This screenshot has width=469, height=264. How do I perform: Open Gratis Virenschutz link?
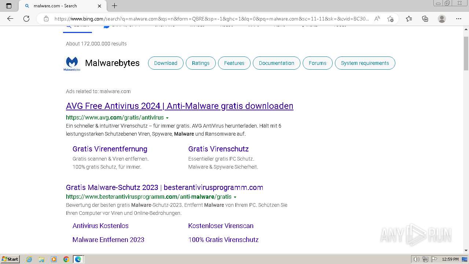(218, 149)
